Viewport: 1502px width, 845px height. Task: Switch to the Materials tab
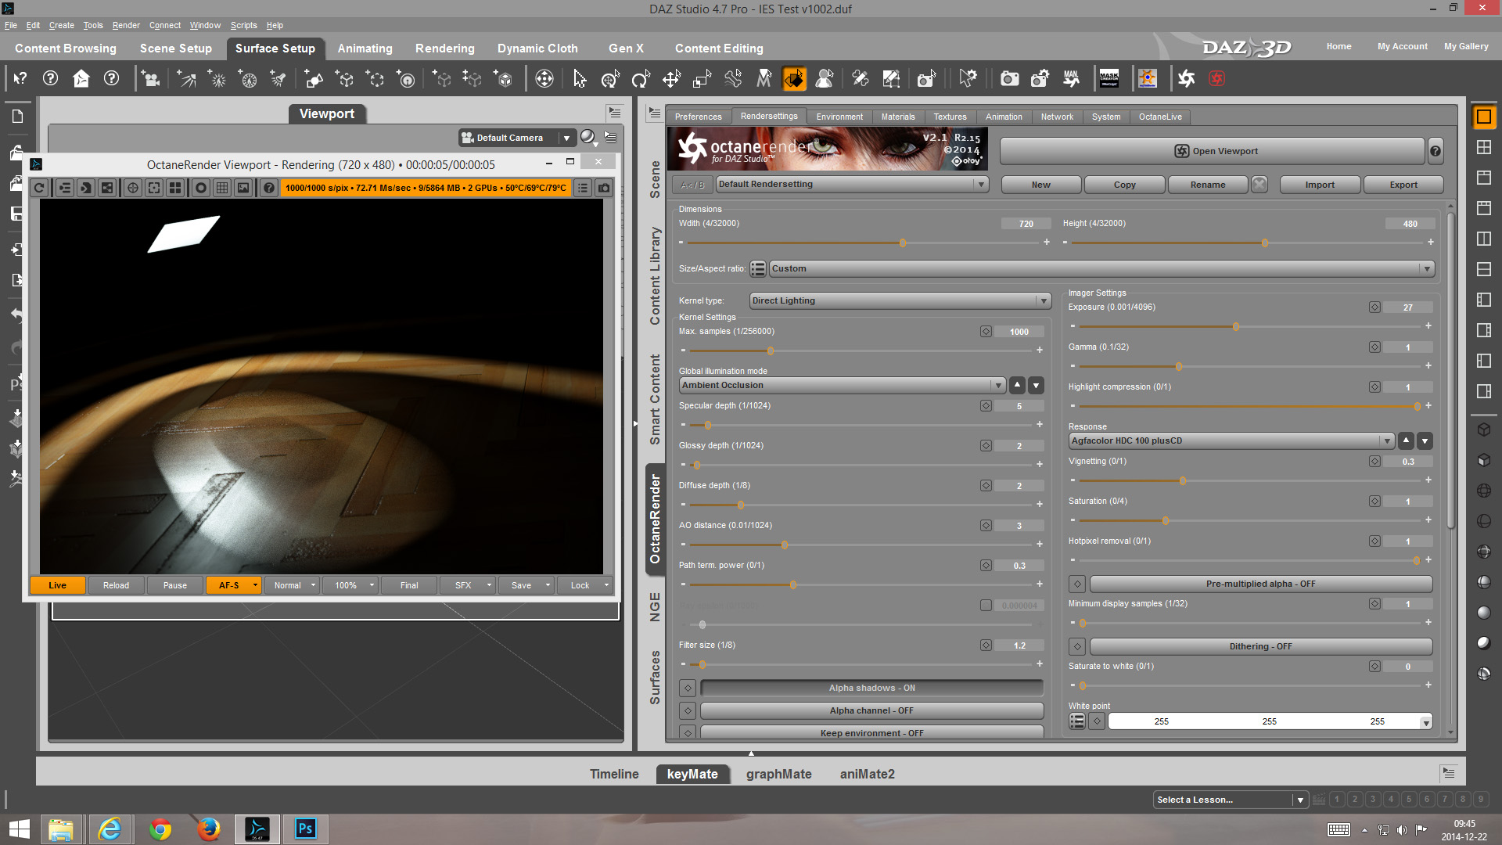tap(897, 117)
